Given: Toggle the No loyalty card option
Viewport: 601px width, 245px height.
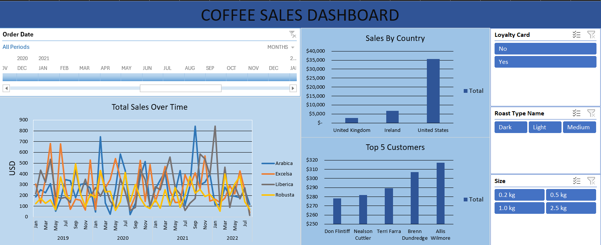Looking at the screenshot, I should tap(545, 49).
